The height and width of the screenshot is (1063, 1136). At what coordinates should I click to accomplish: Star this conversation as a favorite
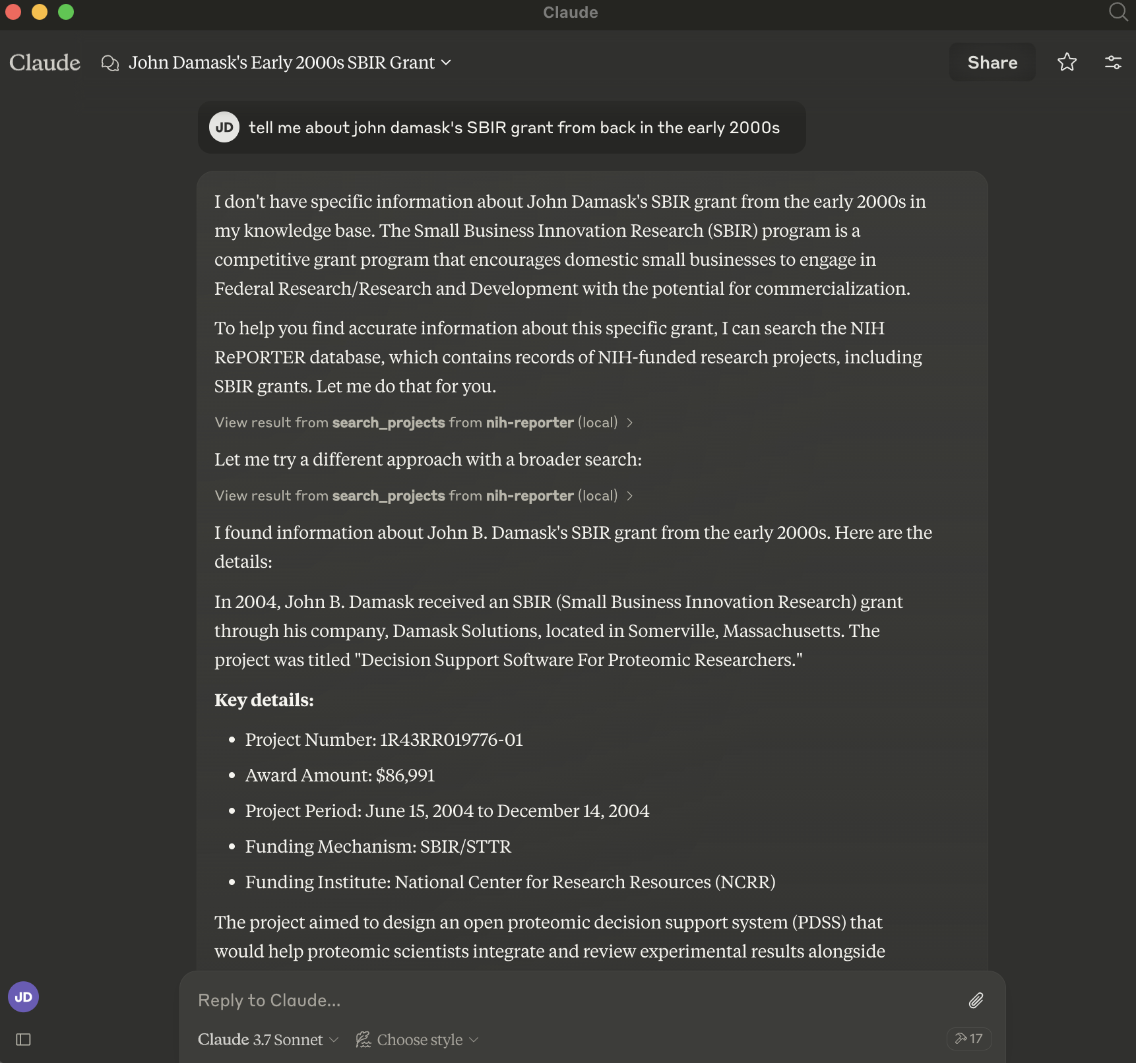click(1067, 62)
